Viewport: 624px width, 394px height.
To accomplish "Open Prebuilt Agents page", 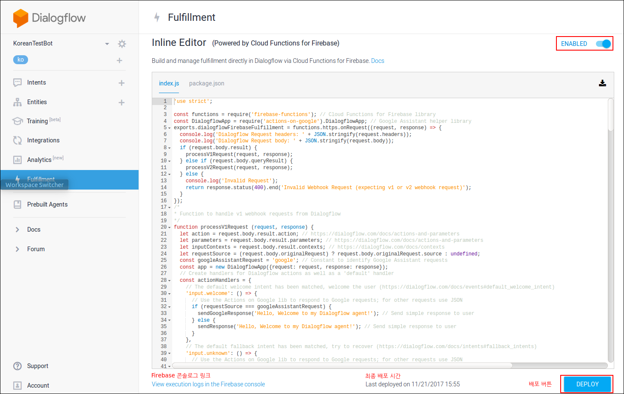I will (47, 204).
